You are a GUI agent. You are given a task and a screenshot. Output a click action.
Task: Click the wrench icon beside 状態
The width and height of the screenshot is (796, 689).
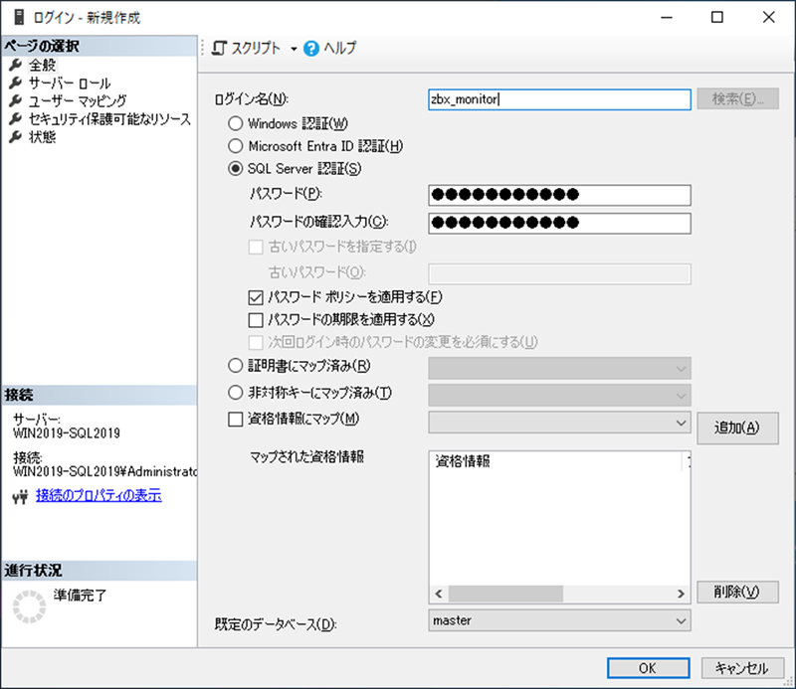(15, 137)
